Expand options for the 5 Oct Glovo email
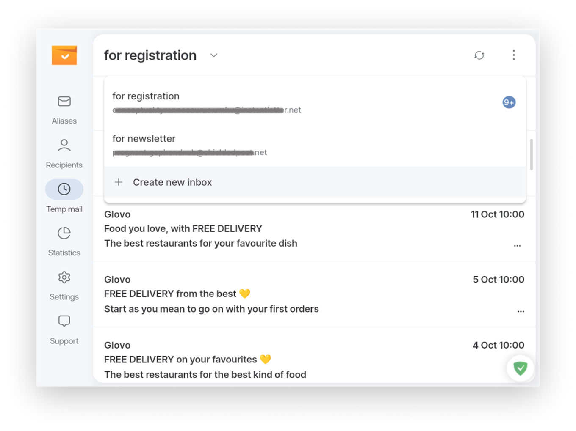Viewport: 576px width, 431px height. click(x=521, y=311)
